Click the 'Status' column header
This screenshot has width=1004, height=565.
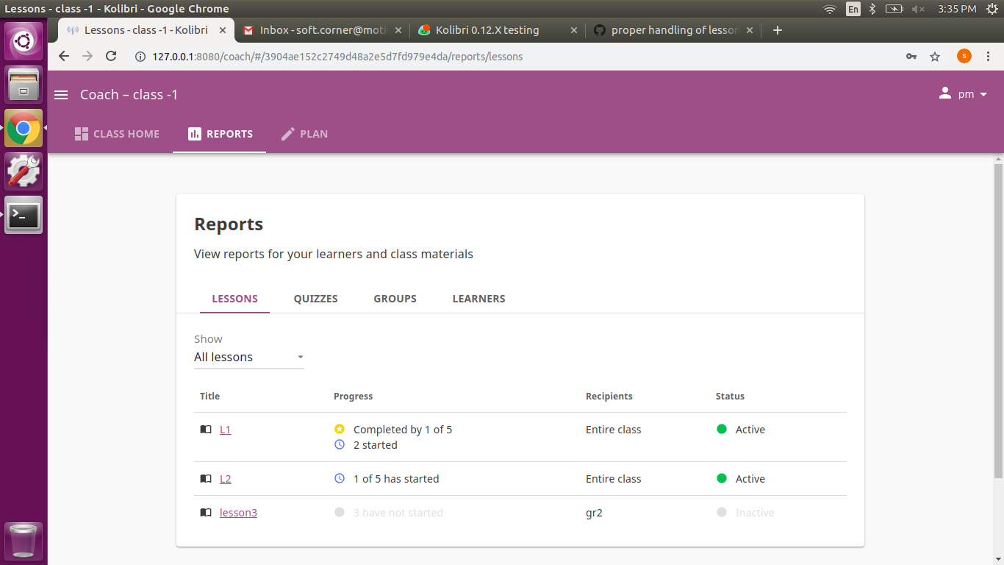[x=730, y=397]
